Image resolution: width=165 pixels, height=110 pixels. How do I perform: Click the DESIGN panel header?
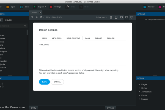click(x=150, y=78)
